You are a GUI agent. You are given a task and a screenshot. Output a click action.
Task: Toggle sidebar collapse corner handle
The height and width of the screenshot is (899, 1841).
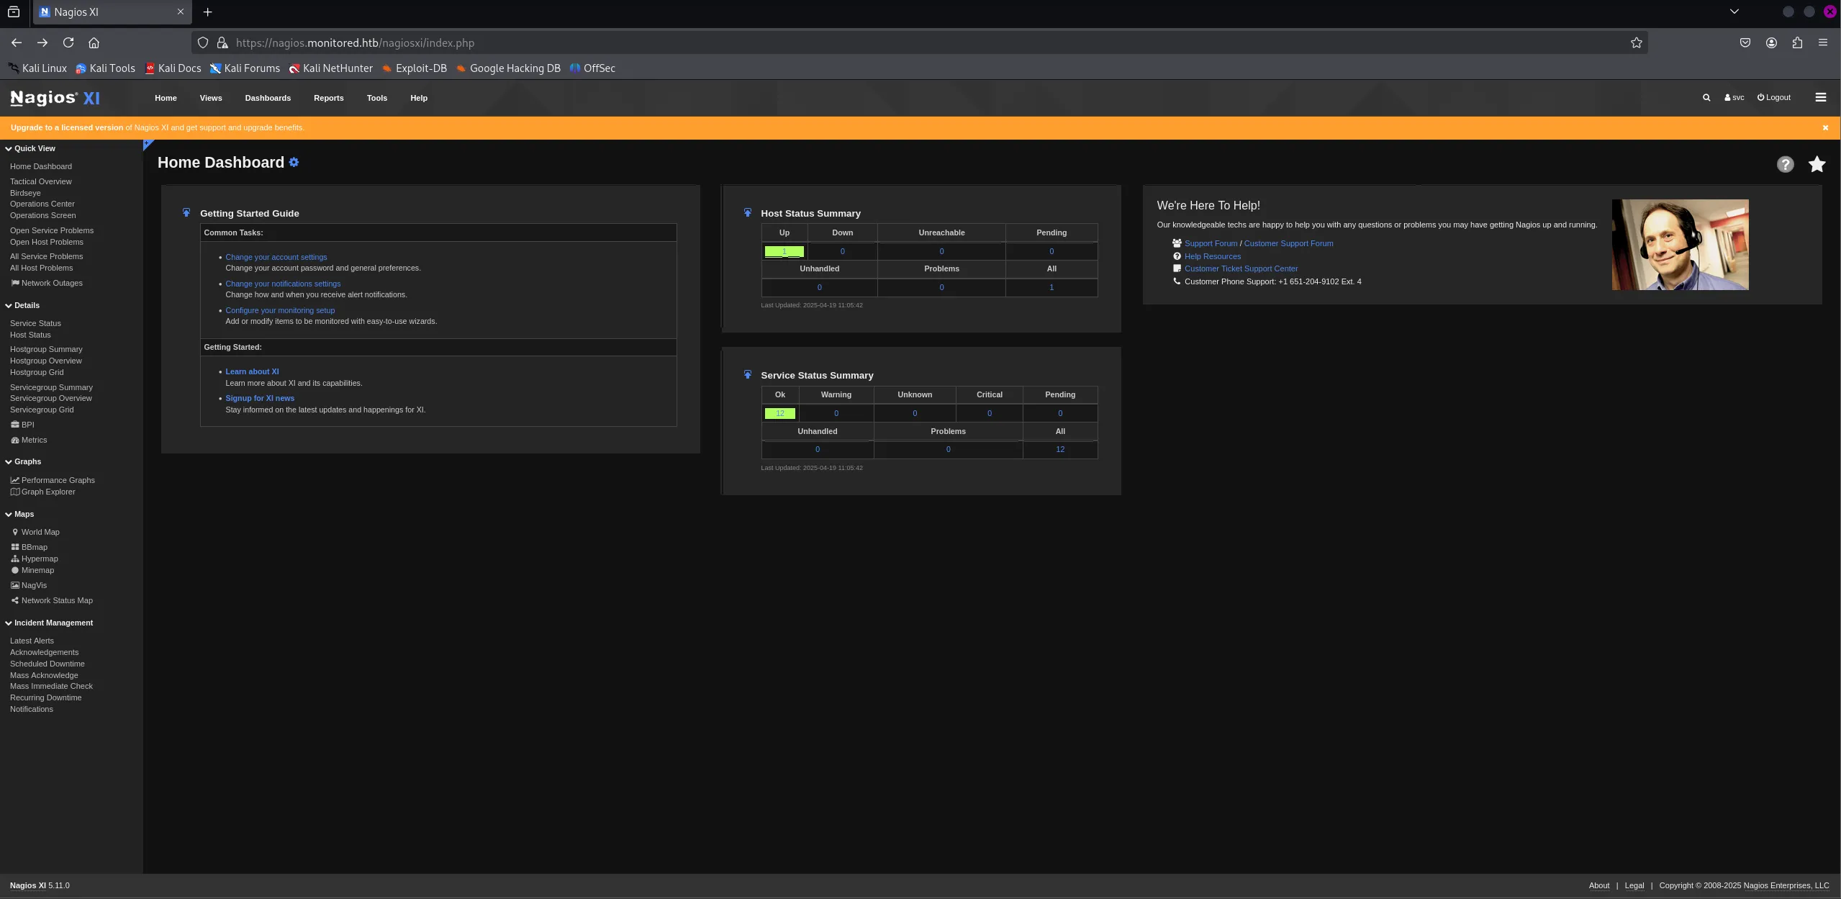148,145
